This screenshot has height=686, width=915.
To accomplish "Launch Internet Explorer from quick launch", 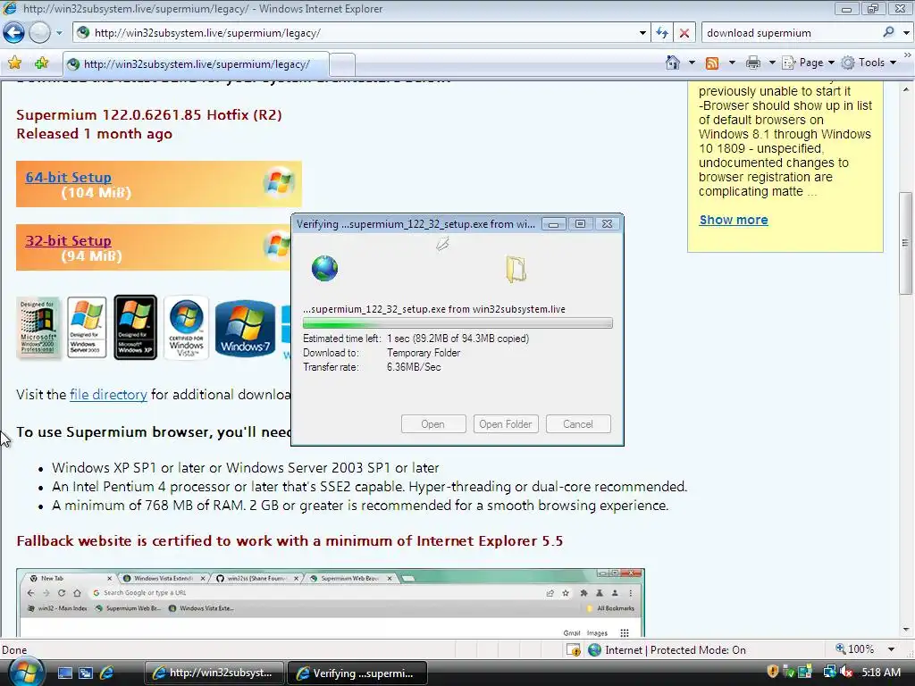I will pos(106,673).
